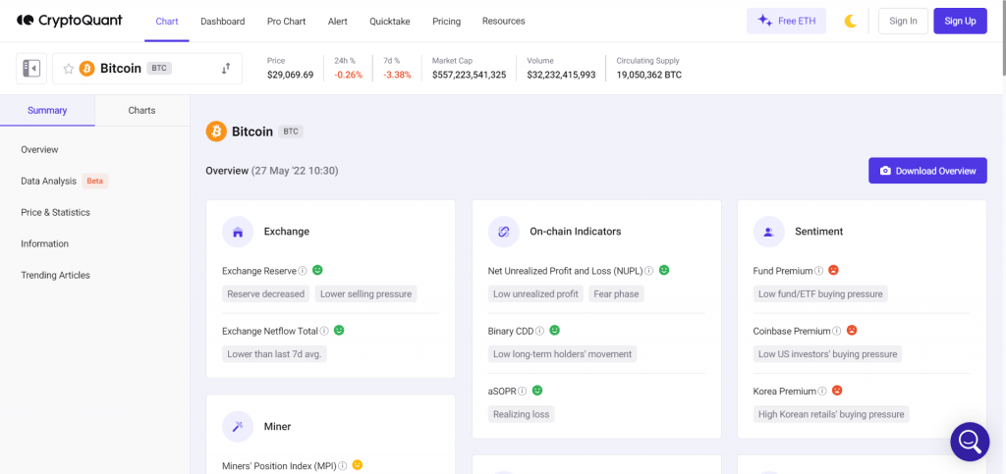Expand the Resources navigation menu
1006x474 pixels.
(x=503, y=21)
